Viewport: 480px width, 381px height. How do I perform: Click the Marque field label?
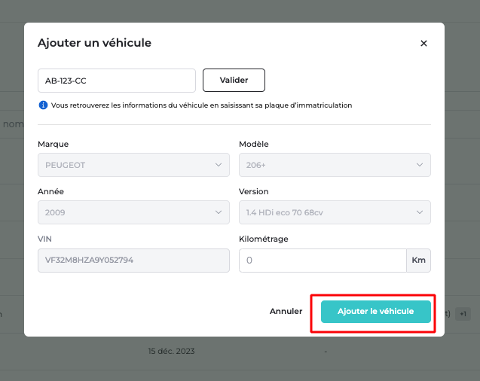53,144
